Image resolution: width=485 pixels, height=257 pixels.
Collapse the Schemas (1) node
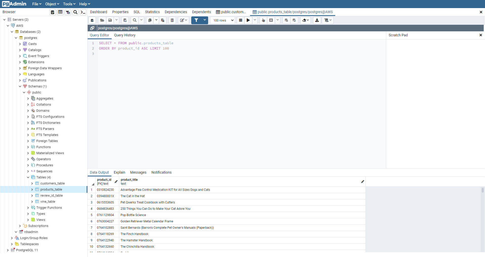click(x=20, y=86)
